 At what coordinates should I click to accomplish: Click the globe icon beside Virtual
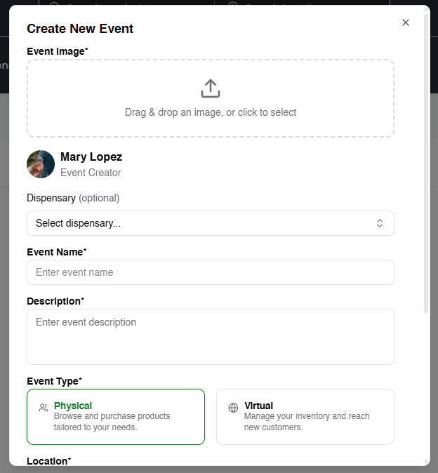(233, 408)
